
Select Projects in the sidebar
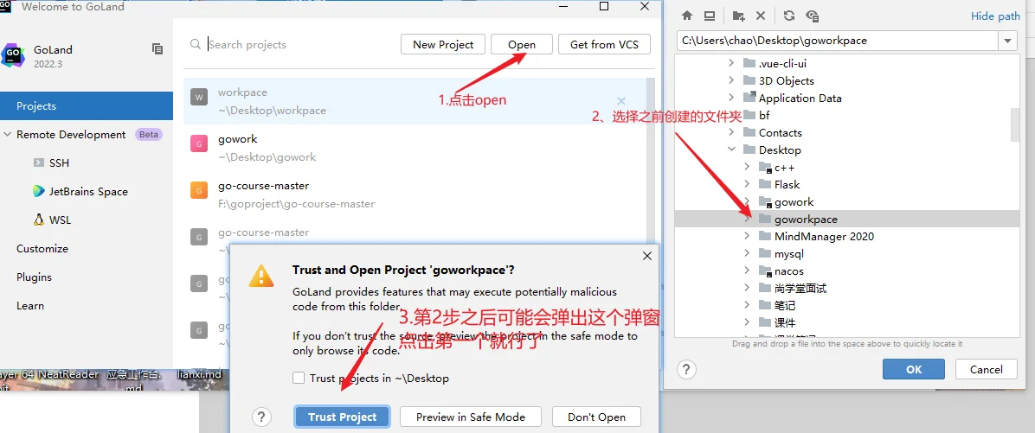[87, 106]
